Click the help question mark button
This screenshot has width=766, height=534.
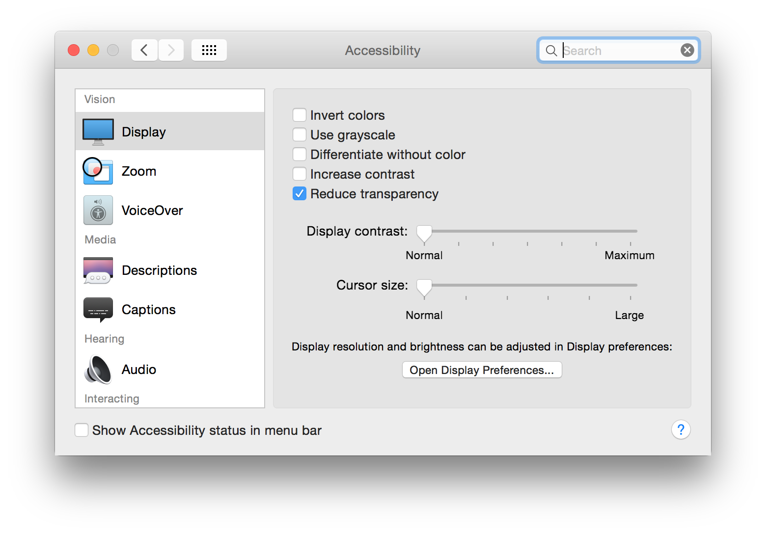click(681, 430)
